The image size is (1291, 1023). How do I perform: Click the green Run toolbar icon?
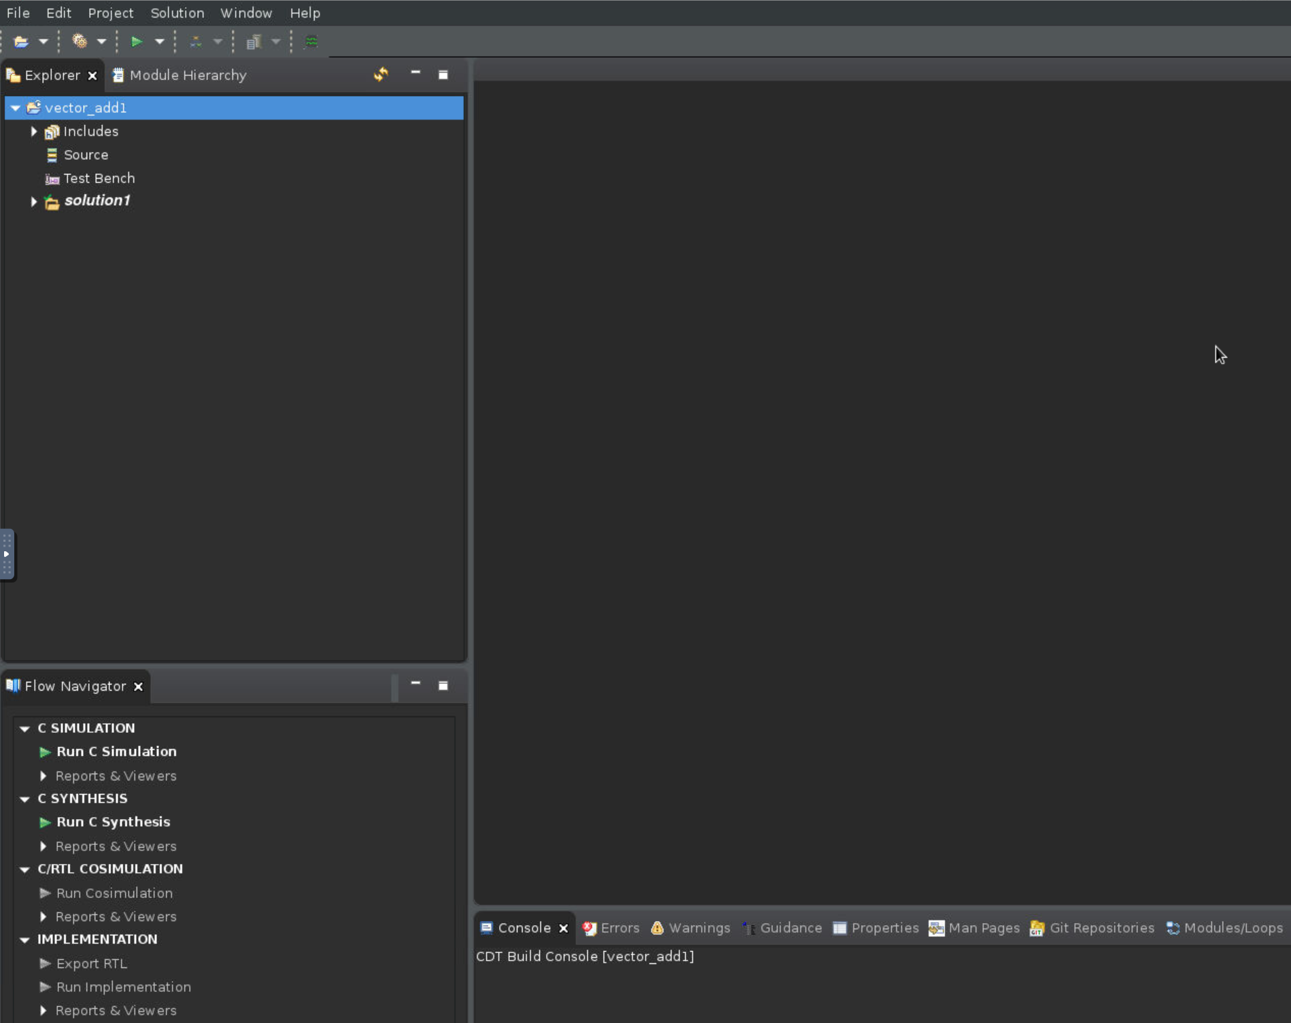click(x=137, y=41)
